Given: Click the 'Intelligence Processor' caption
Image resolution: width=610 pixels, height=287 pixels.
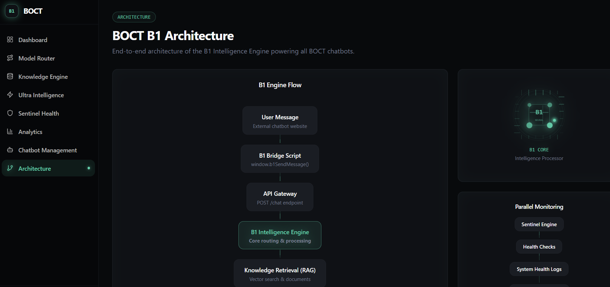Looking at the screenshot, I should click(539, 158).
